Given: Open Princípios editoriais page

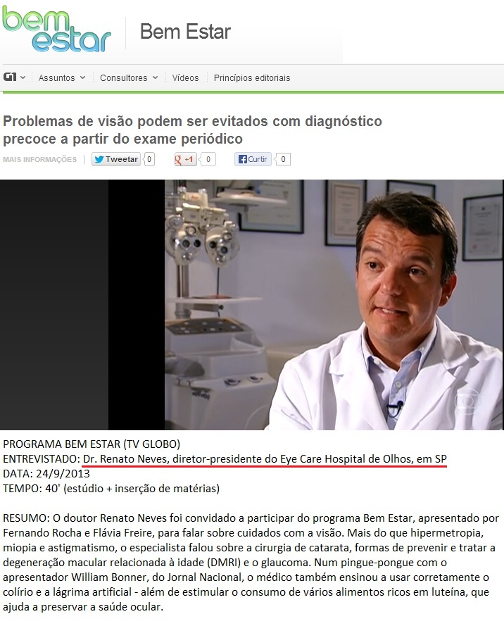Looking at the screenshot, I should click(252, 77).
